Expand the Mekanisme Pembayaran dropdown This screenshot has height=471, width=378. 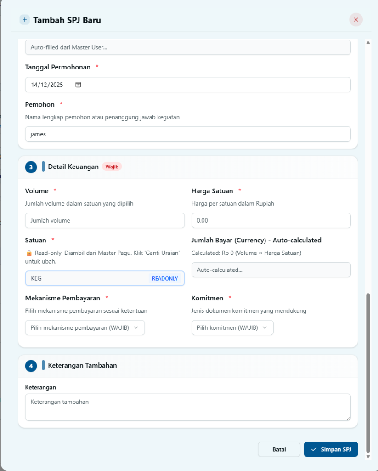[x=85, y=327]
